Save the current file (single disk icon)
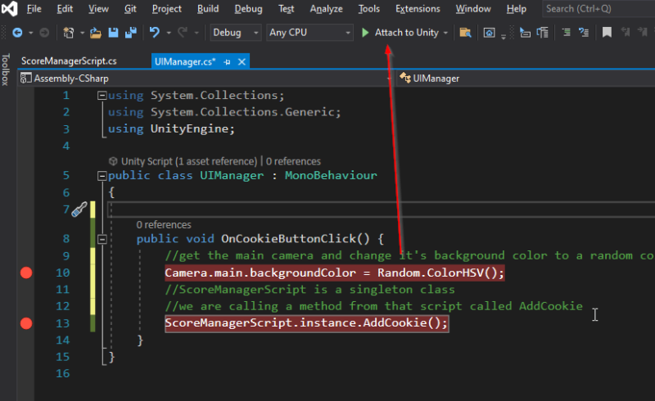 point(113,33)
